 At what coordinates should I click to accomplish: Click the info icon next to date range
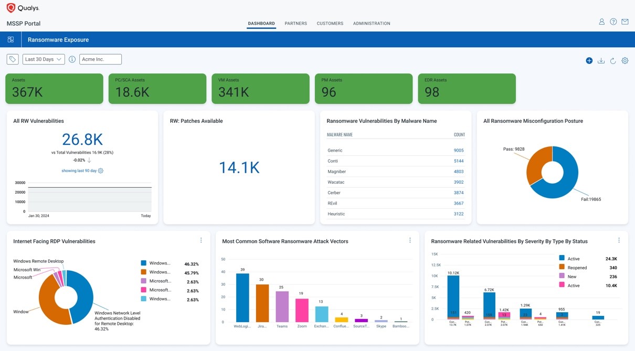(x=72, y=59)
